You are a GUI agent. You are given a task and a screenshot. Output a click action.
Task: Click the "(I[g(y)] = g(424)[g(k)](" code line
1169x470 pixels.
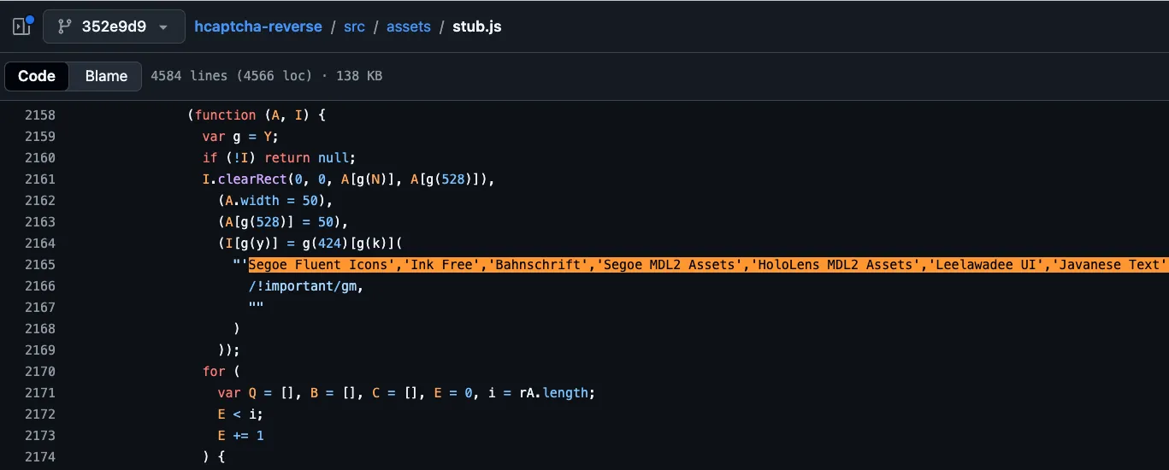[310, 244]
